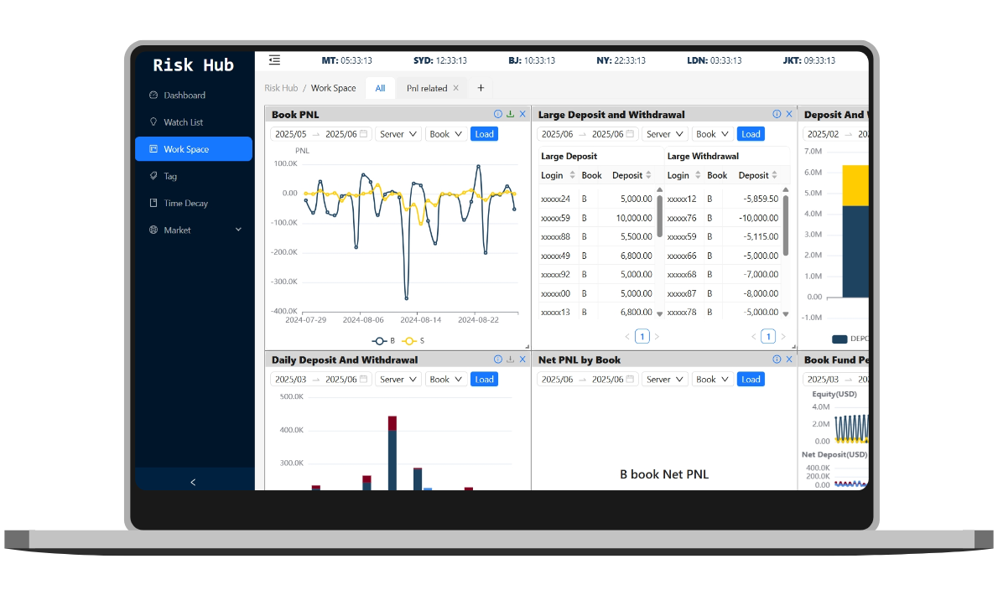Go to next Large Deposit page

point(657,336)
